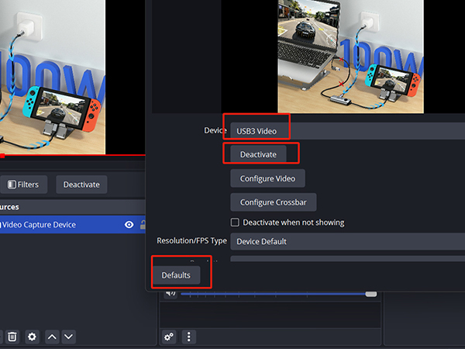Open audio mixer three-dot menu
The width and height of the screenshot is (465, 349).
(188, 337)
